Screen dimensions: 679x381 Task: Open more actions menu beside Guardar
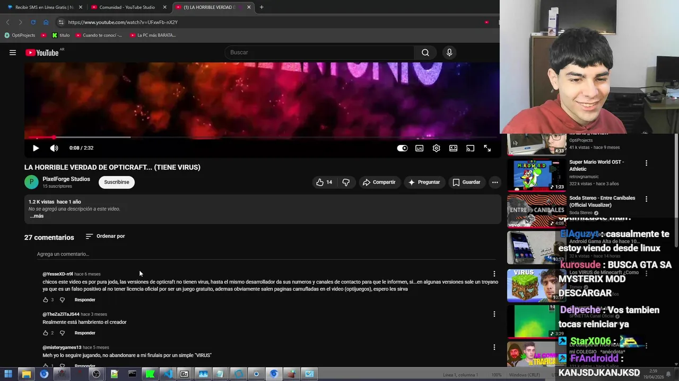click(495, 182)
